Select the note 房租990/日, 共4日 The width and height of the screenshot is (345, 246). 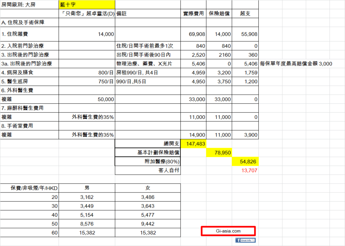pyautogui.click(x=137, y=72)
